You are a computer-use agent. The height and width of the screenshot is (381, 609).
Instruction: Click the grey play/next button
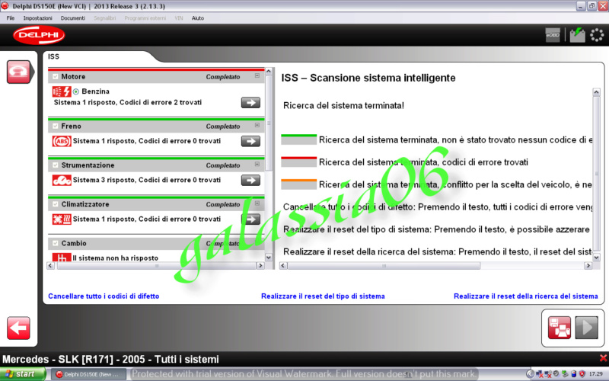coord(586,328)
